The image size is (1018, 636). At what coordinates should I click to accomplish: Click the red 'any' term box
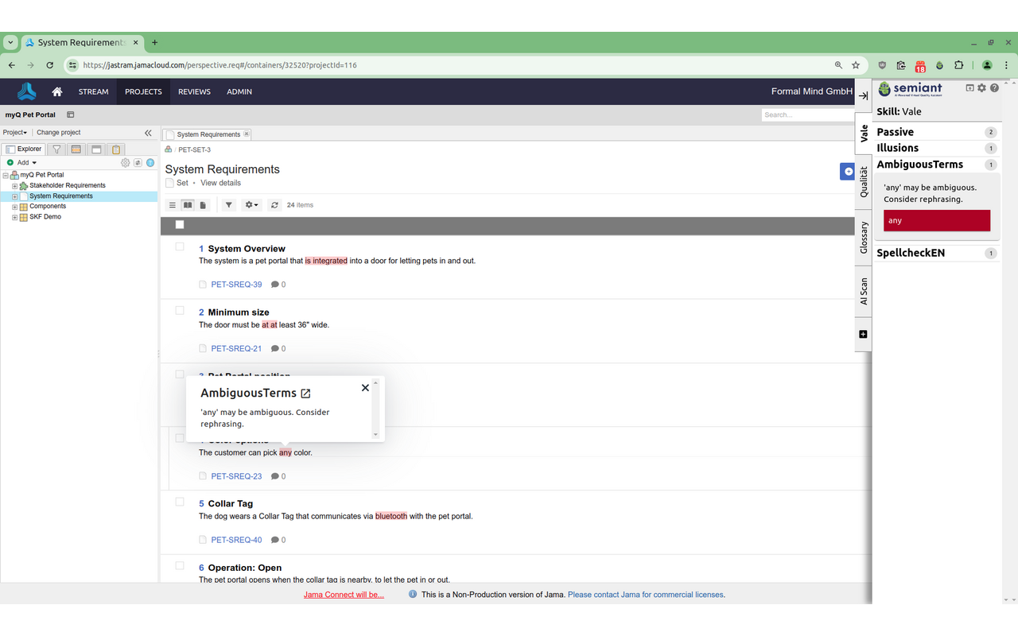(x=937, y=220)
